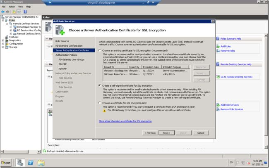This screenshot has width=269, height=168.
Task: Collapse the Roles Summary section chevron
Action: click(x=47, y=38)
